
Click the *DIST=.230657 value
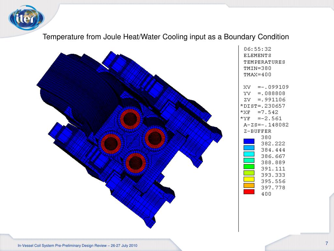[263, 106]
